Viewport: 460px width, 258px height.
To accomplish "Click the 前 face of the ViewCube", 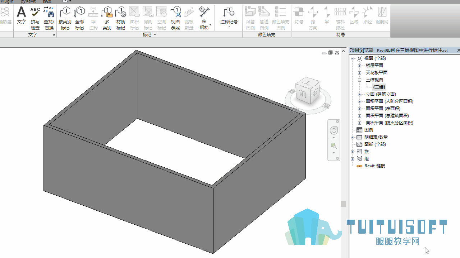I will pos(303,95).
